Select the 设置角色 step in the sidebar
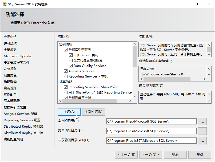The width and height of the screenshot is (215, 162). [10, 75]
